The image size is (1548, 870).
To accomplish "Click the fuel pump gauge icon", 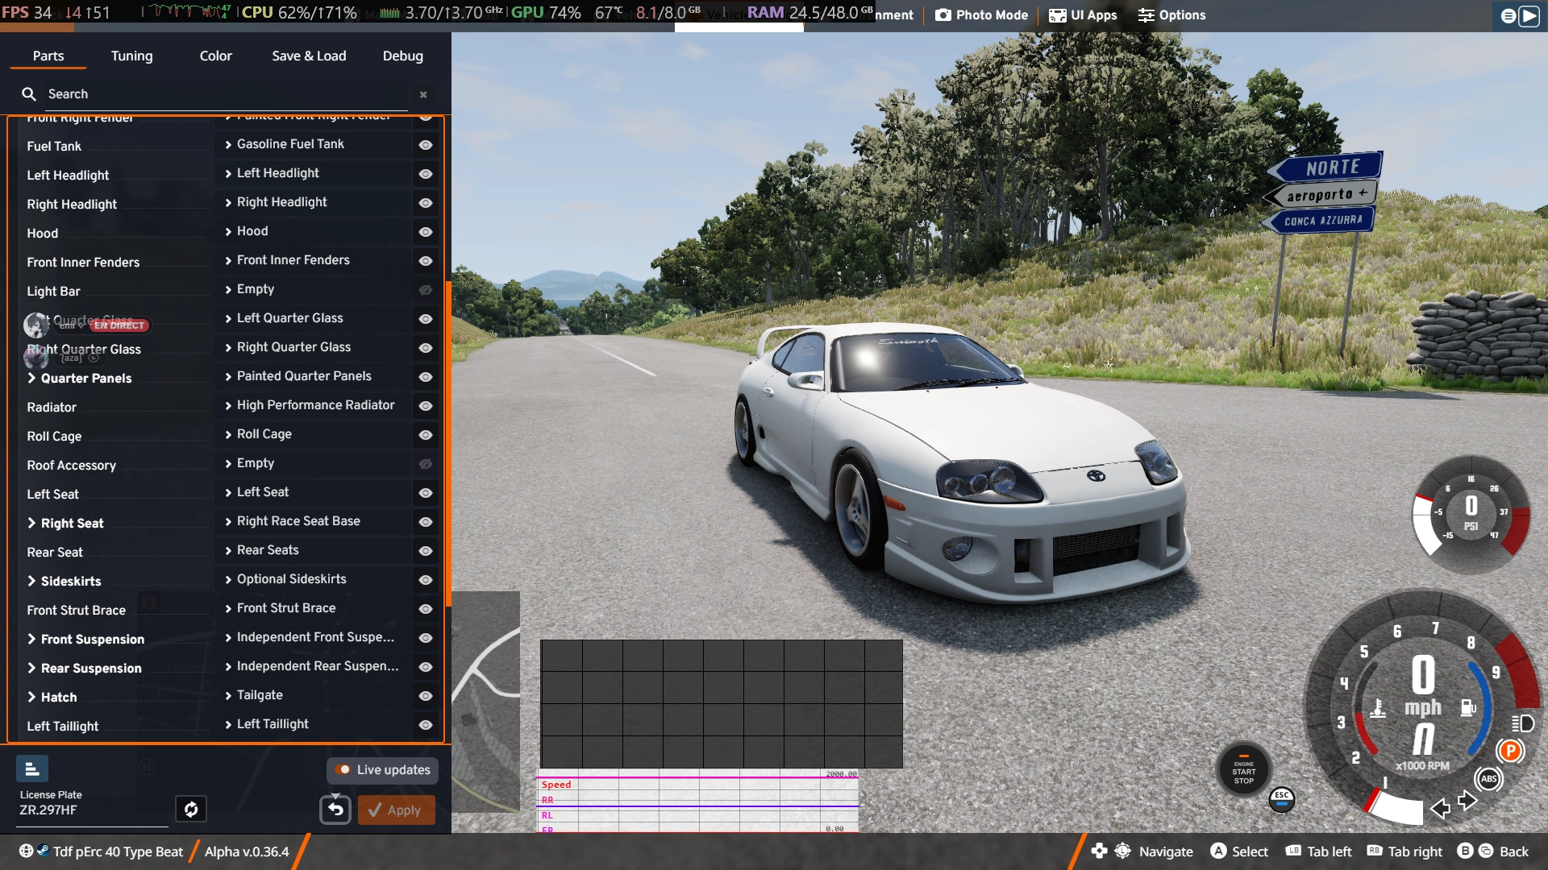I will coord(1468,707).
